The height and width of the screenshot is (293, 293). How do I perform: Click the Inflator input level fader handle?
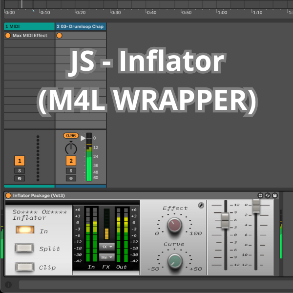tap(225, 220)
